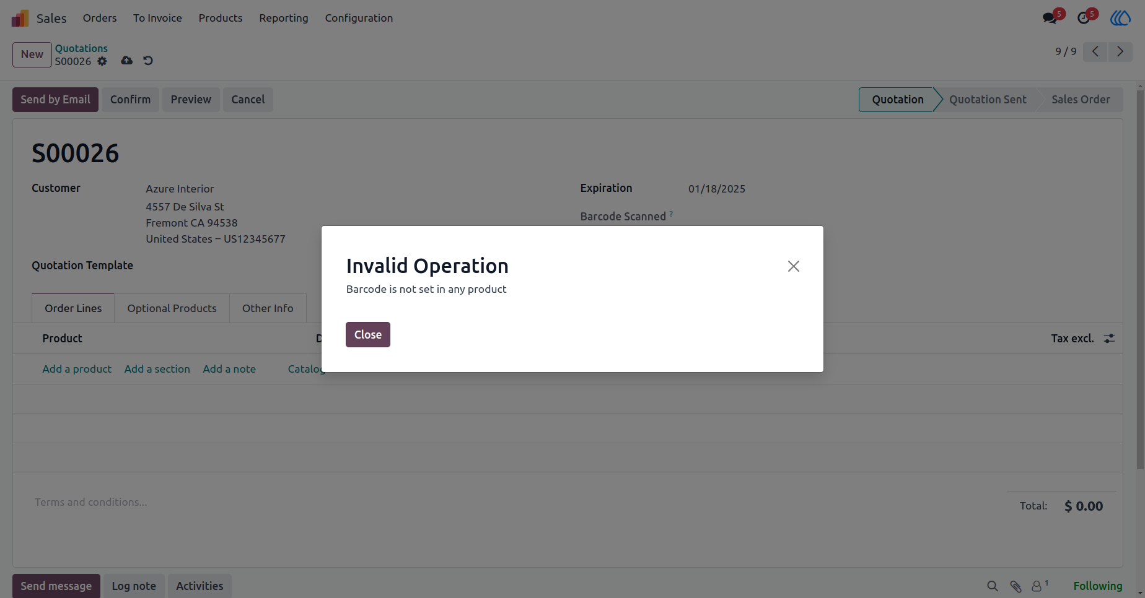Screen dimensions: 1145x598
Task: Select the Order Lines tab
Action: 73,308
